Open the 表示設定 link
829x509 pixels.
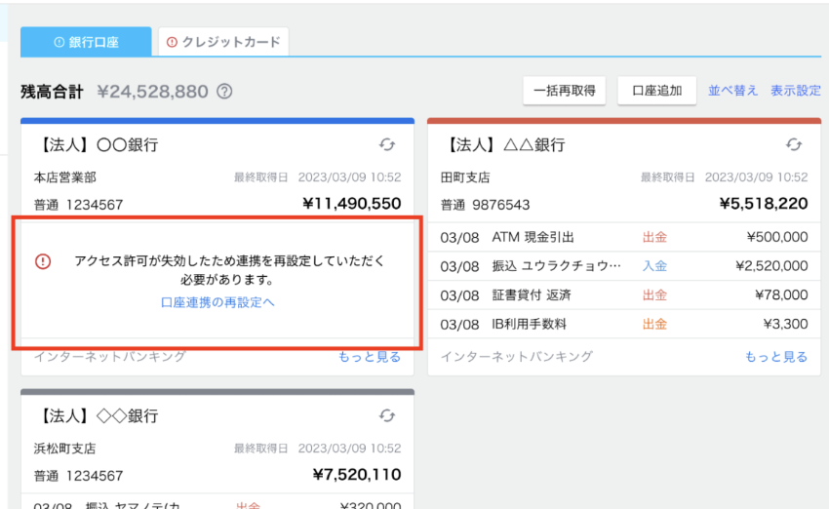[795, 91]
